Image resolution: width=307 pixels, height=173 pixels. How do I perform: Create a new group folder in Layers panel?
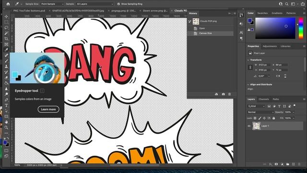point(288,164)
